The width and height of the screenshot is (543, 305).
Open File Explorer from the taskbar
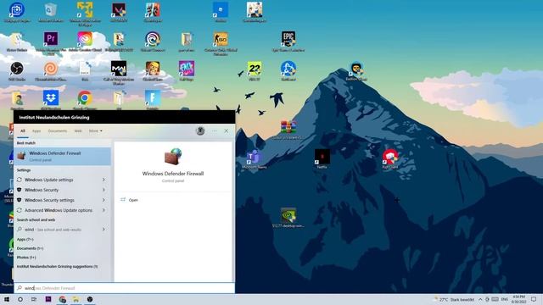(76, 299)
